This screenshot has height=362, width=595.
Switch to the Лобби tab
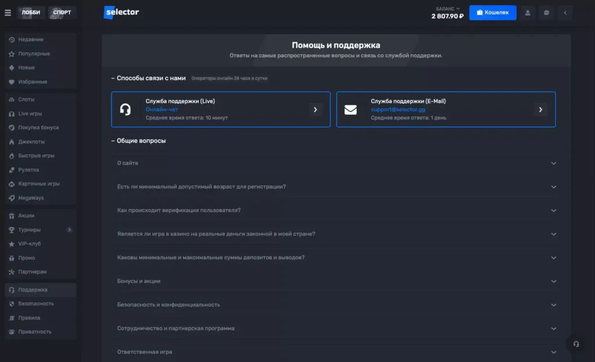click(31, 13)
